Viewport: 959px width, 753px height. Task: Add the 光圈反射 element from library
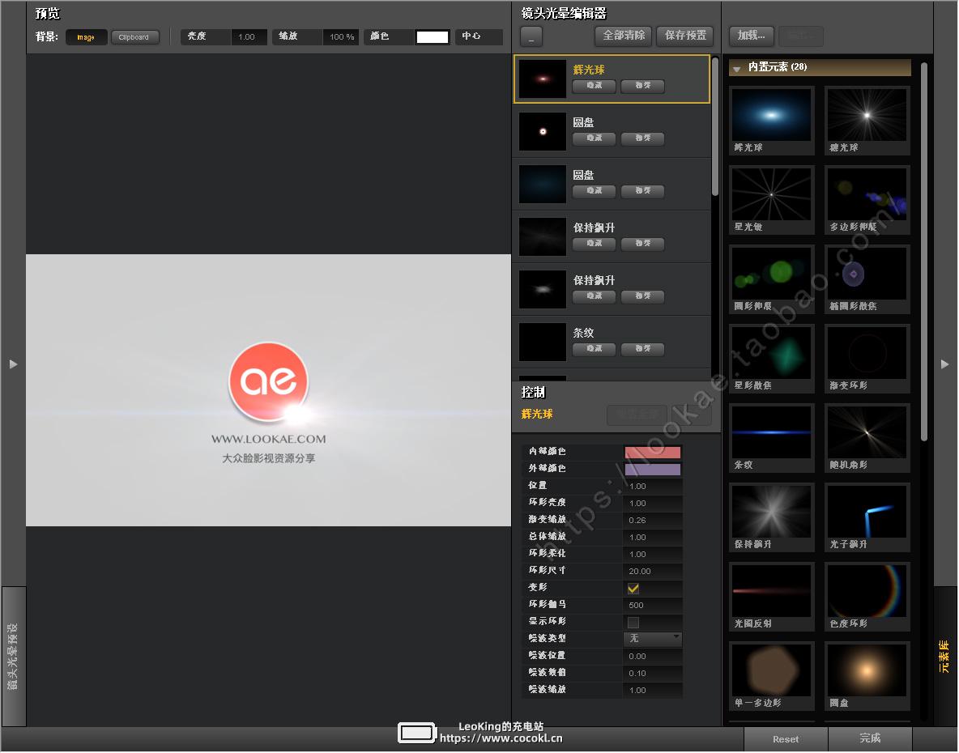tap(771, 598)
